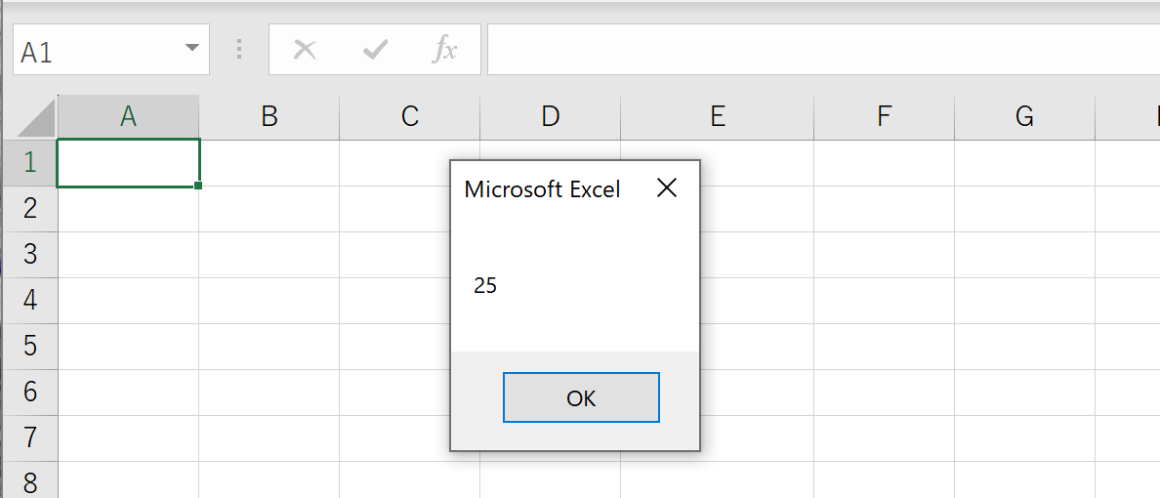
Task: Select column A header
Action: click(129, 116)
